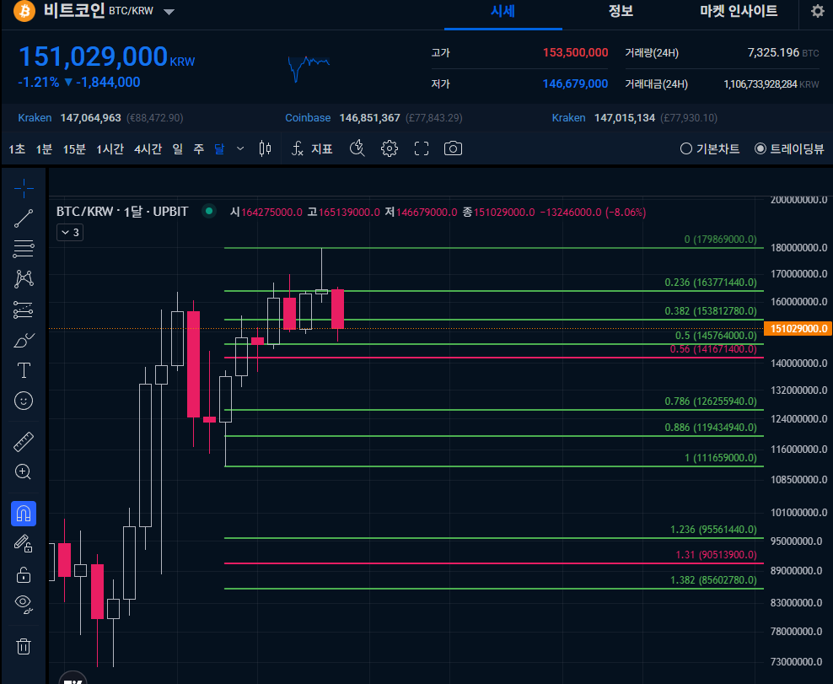The height and width of the screenshot is (684, 833).
Task: Activate the zoom in tool
Action: click(23, 472)
